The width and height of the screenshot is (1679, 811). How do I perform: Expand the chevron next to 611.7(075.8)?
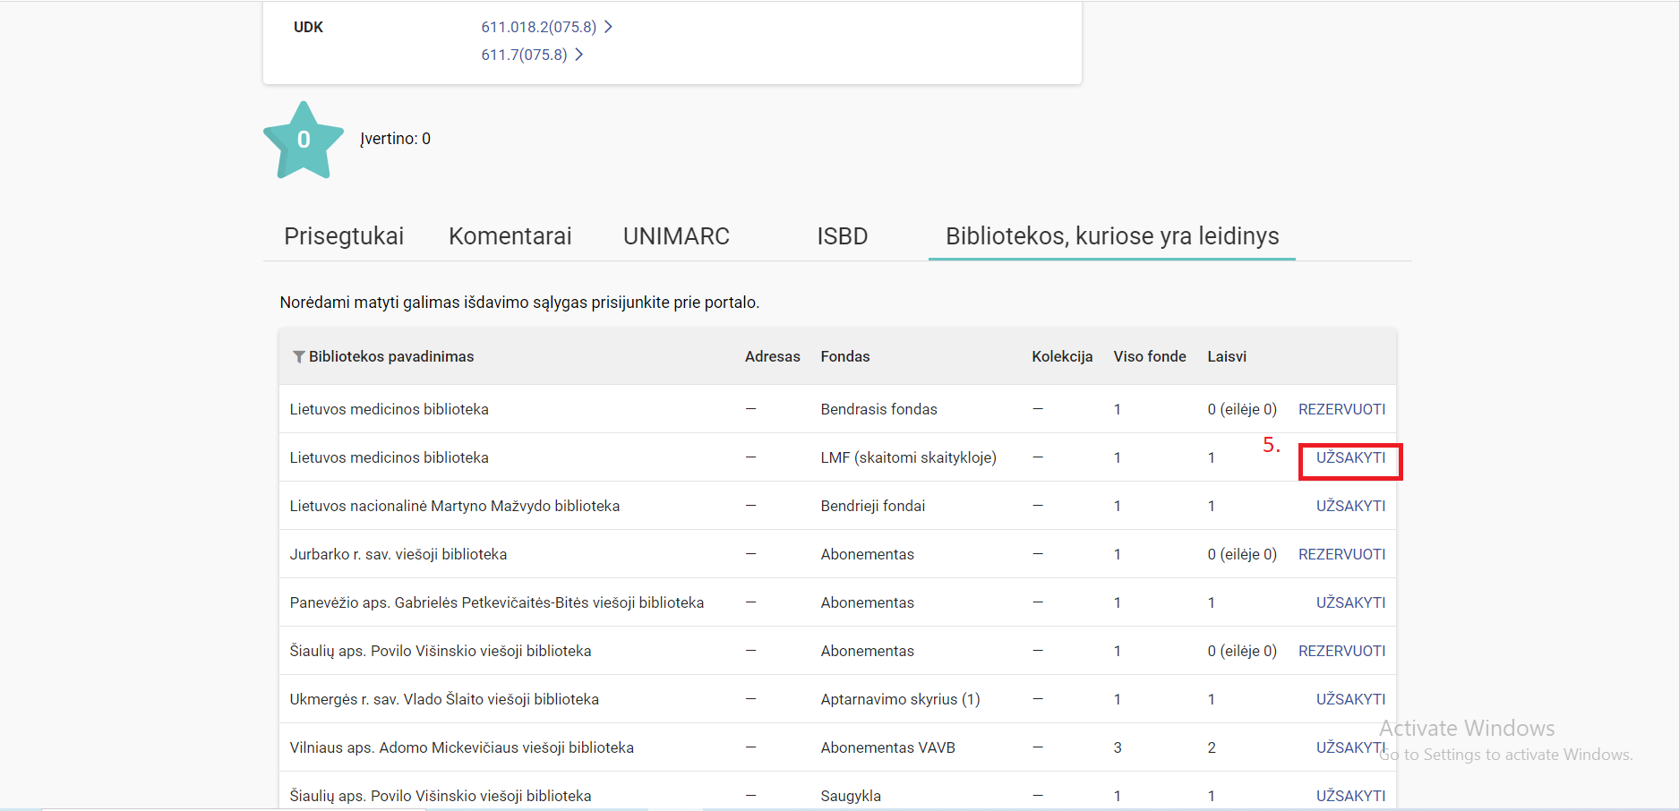pyautogui.click(x=579, y=55)
